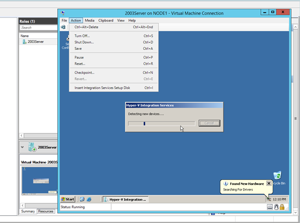Click the 12:10 PM clock in guest tray

click(279, 199)
